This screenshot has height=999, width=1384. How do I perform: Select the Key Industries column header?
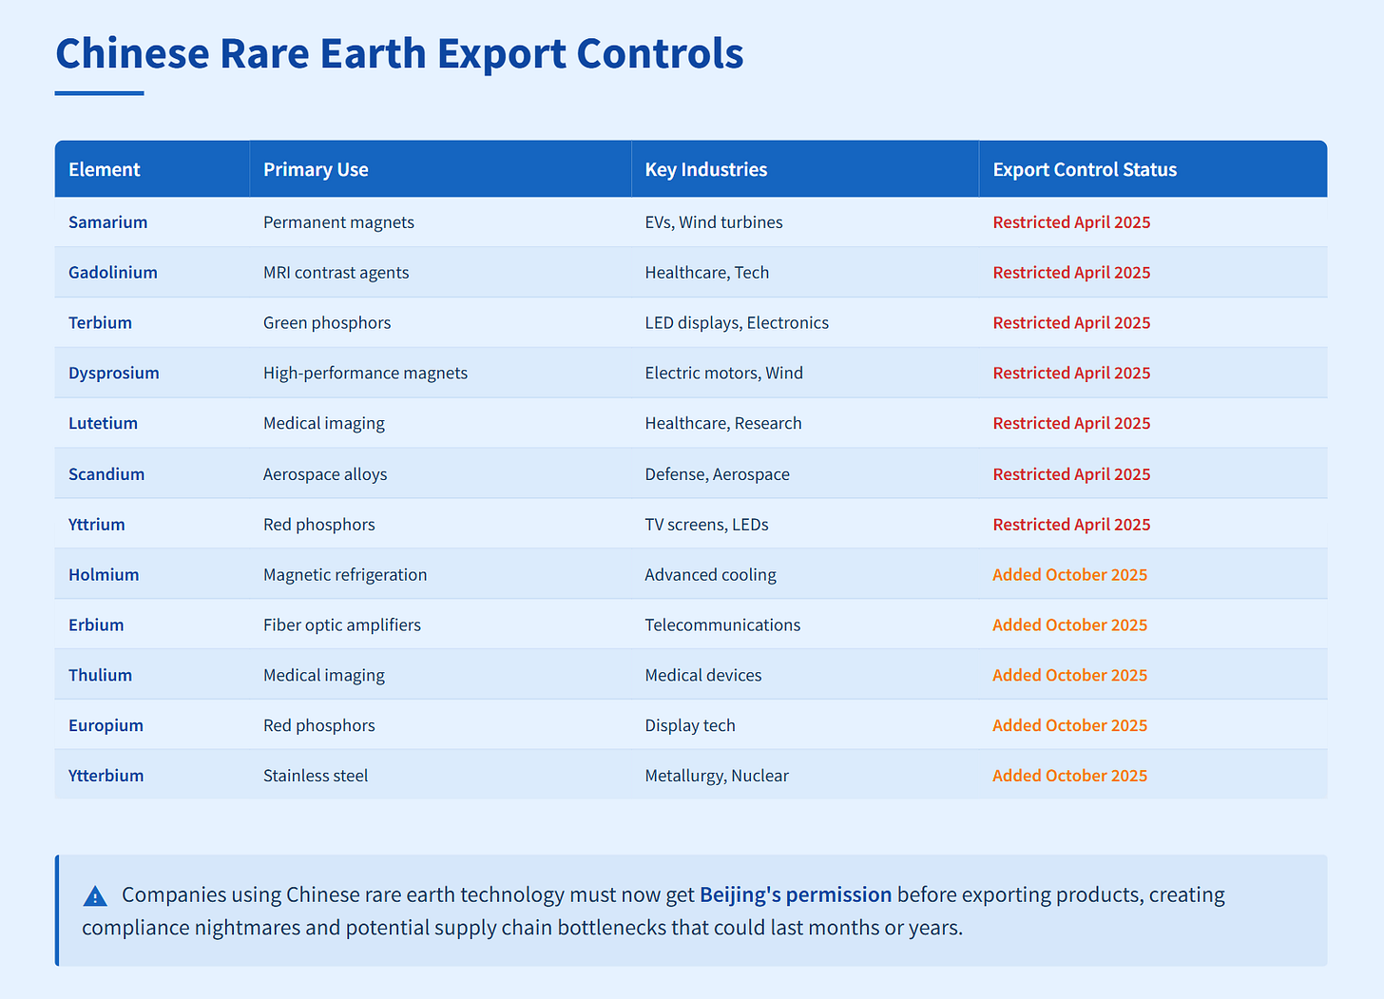pos(805,169)
